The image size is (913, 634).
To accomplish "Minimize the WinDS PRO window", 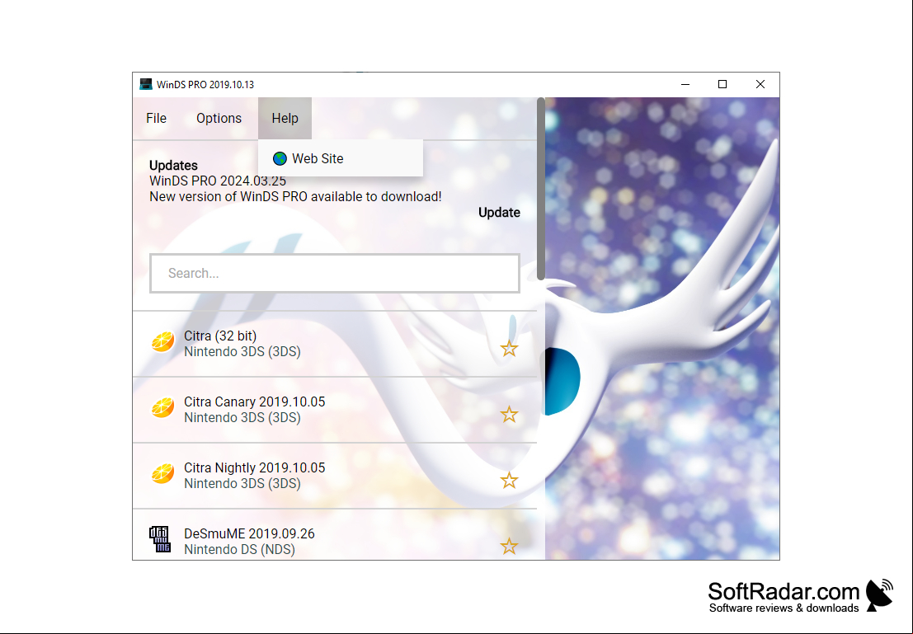I will 685,84.
